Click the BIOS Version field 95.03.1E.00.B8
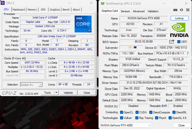This screenshot has height=129, width=192. pos(144,42)
